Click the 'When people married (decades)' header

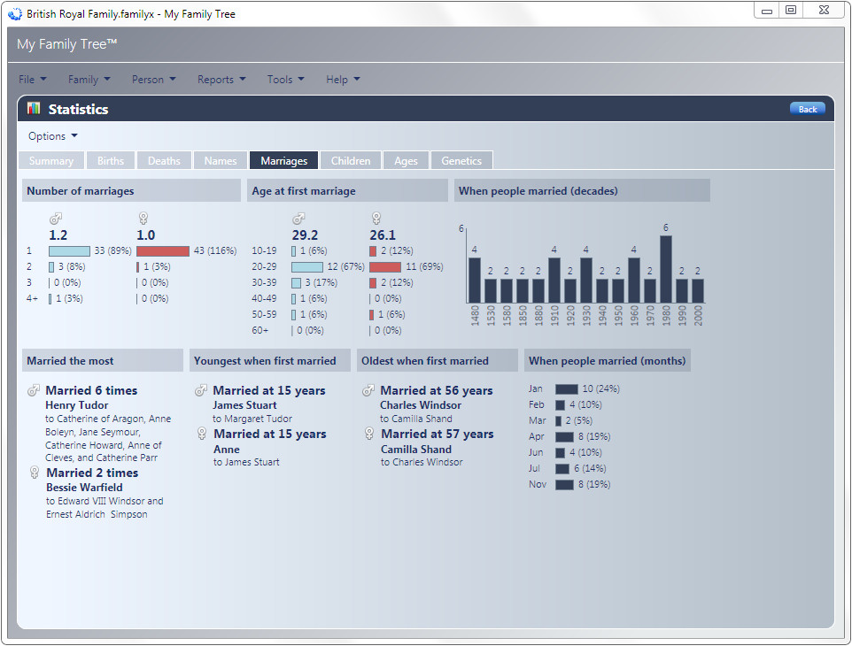pyautogui.click(x=583, y=190)
